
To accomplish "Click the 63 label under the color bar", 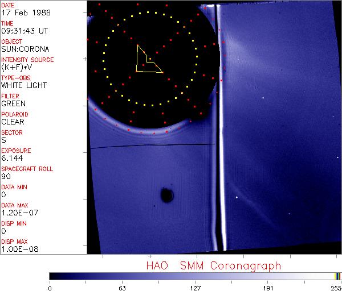I will (122, 286).
